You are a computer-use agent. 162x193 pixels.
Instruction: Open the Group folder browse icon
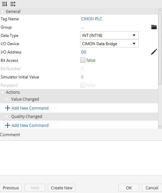154,27
